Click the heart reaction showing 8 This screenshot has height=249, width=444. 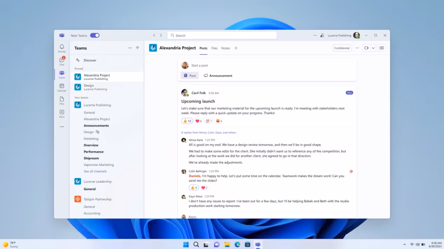point(199,121)
